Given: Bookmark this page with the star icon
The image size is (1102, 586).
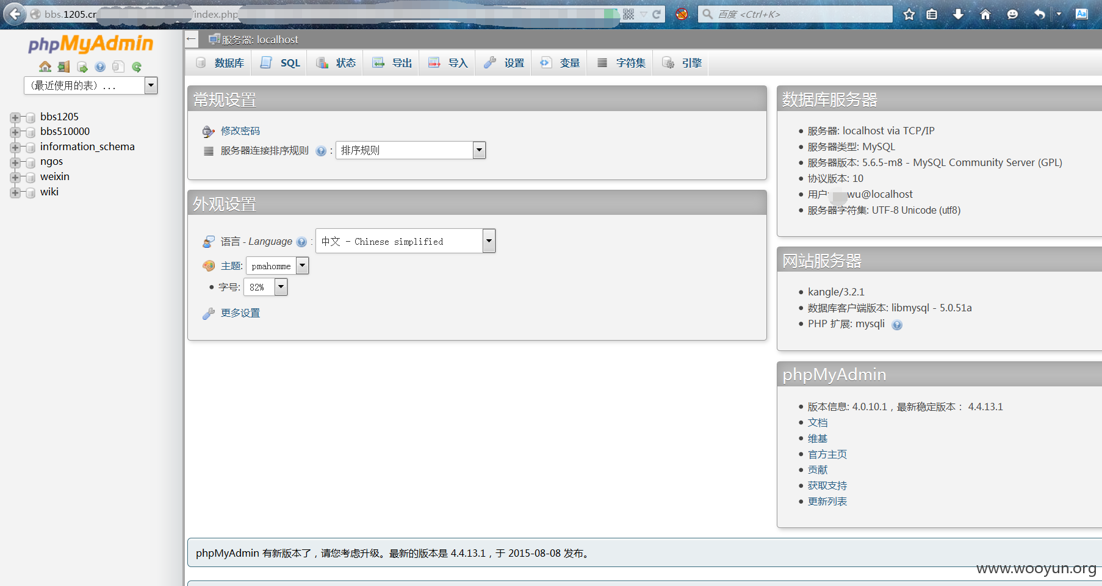Looking at the screenshot, I should coord(909,14).
